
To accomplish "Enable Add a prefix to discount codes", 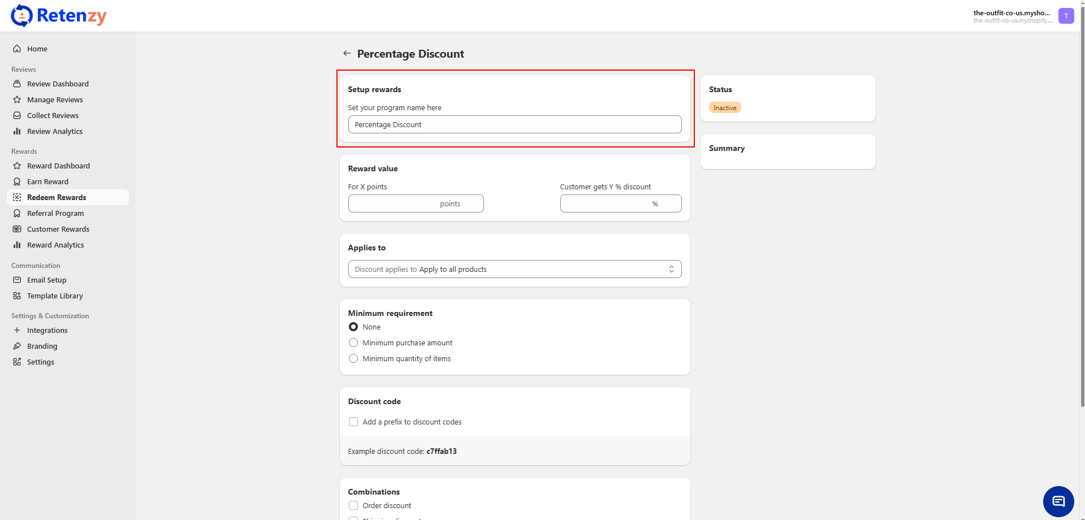I will [353, 422].
